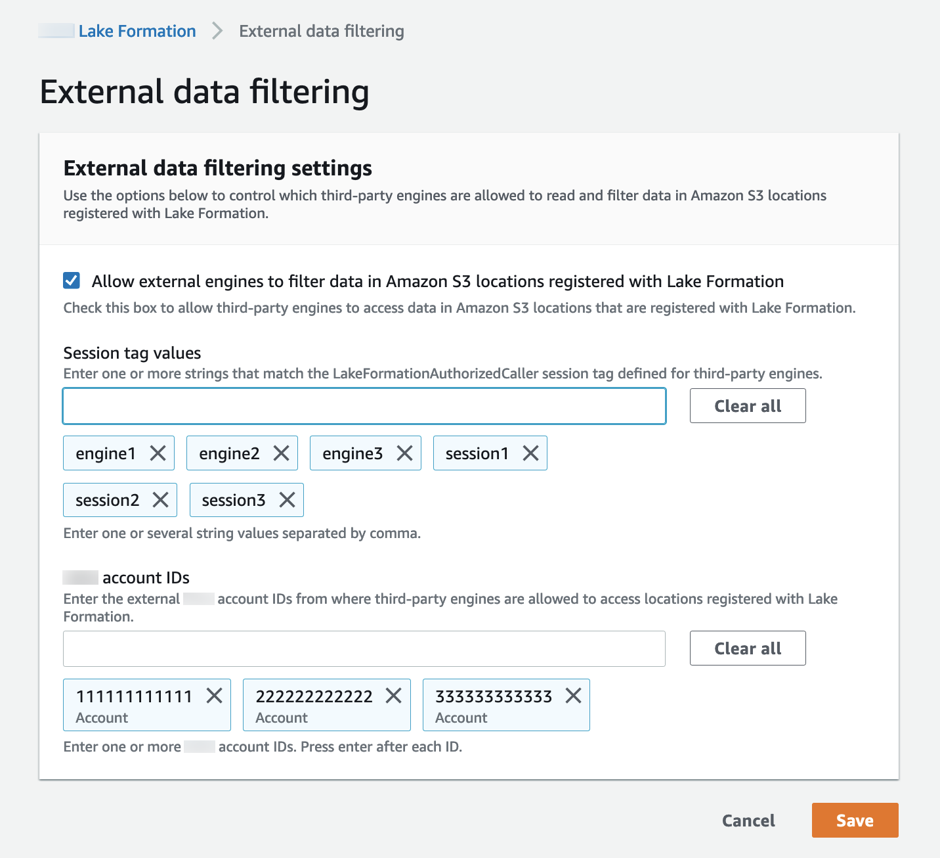940x858 pixels.
Task: Remove account ID 333333333333
Action: 573,696
